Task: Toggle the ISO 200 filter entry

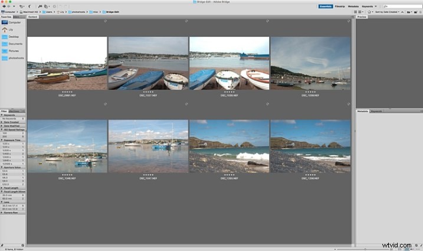Action: tap(12, 136)
